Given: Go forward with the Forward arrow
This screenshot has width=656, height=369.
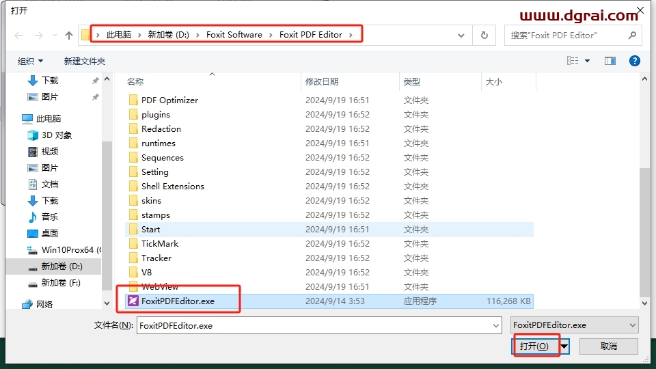Looking at the screenshot, I should pyautogui.click(x=38, y=36).
